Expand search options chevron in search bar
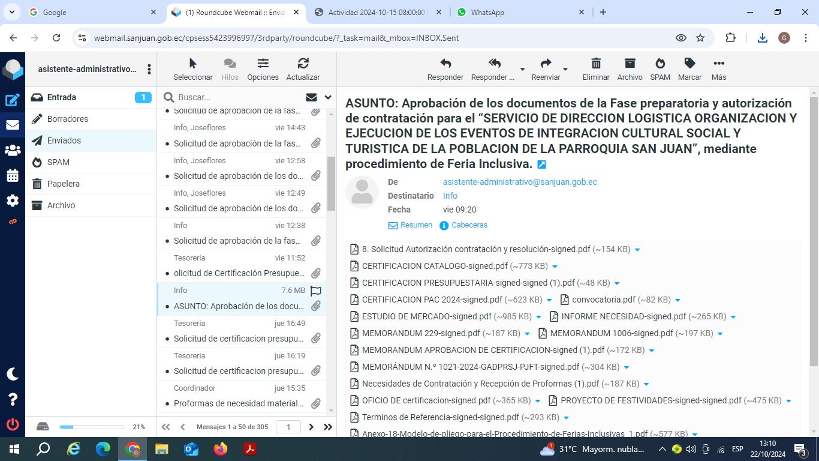819x461 pixels. 328,97
